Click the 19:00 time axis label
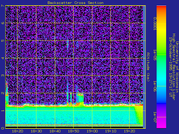The height and width of the screenshot is (134, 179). click(x=92, y=131)
